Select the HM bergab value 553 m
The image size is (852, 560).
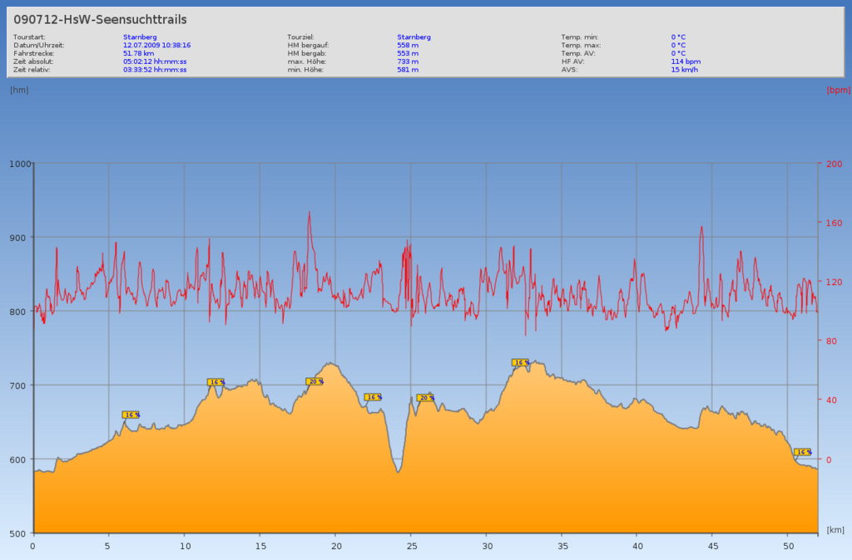[x=408, y=53]
